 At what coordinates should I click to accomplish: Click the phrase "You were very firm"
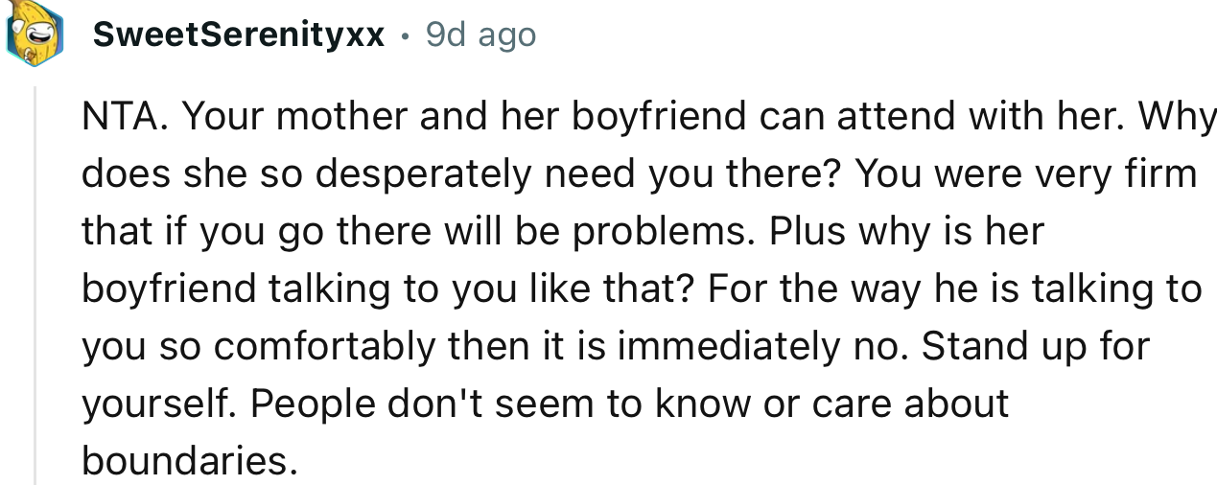[x=1026, y=174]
